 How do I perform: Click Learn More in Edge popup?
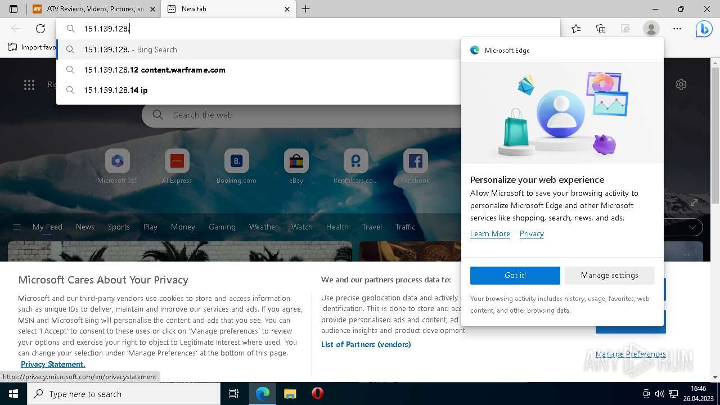coord(490,233)
